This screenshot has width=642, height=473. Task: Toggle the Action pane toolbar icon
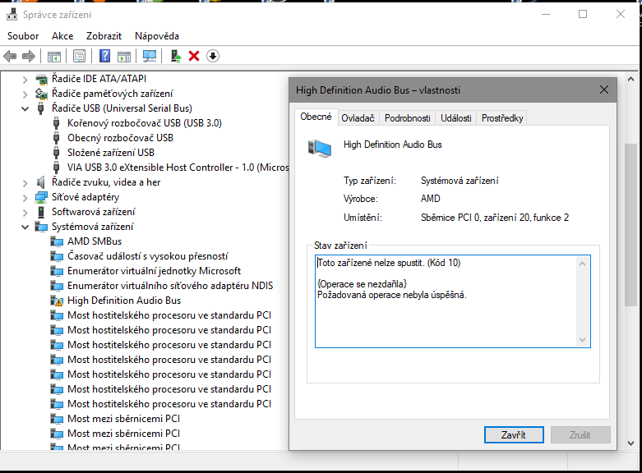coord(124,56)
